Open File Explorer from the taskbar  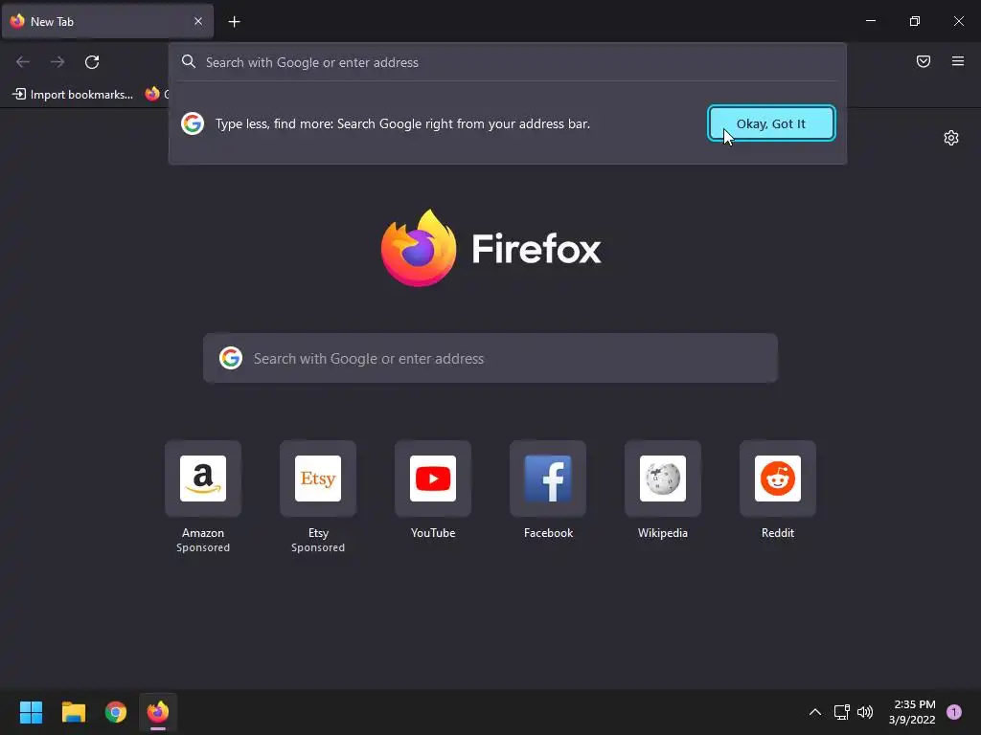coord(73,712)
